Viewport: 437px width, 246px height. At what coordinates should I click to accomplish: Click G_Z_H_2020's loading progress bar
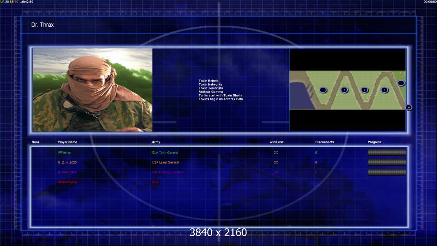coord(387,162)
